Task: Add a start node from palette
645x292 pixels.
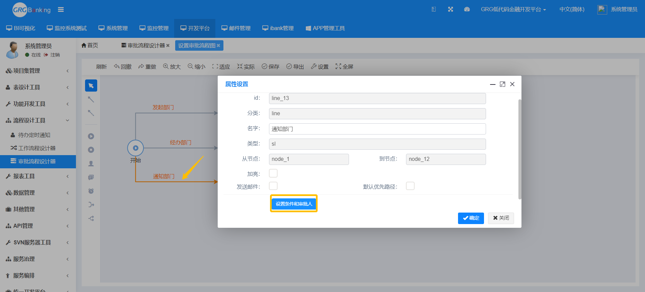Action: [91, 136]
